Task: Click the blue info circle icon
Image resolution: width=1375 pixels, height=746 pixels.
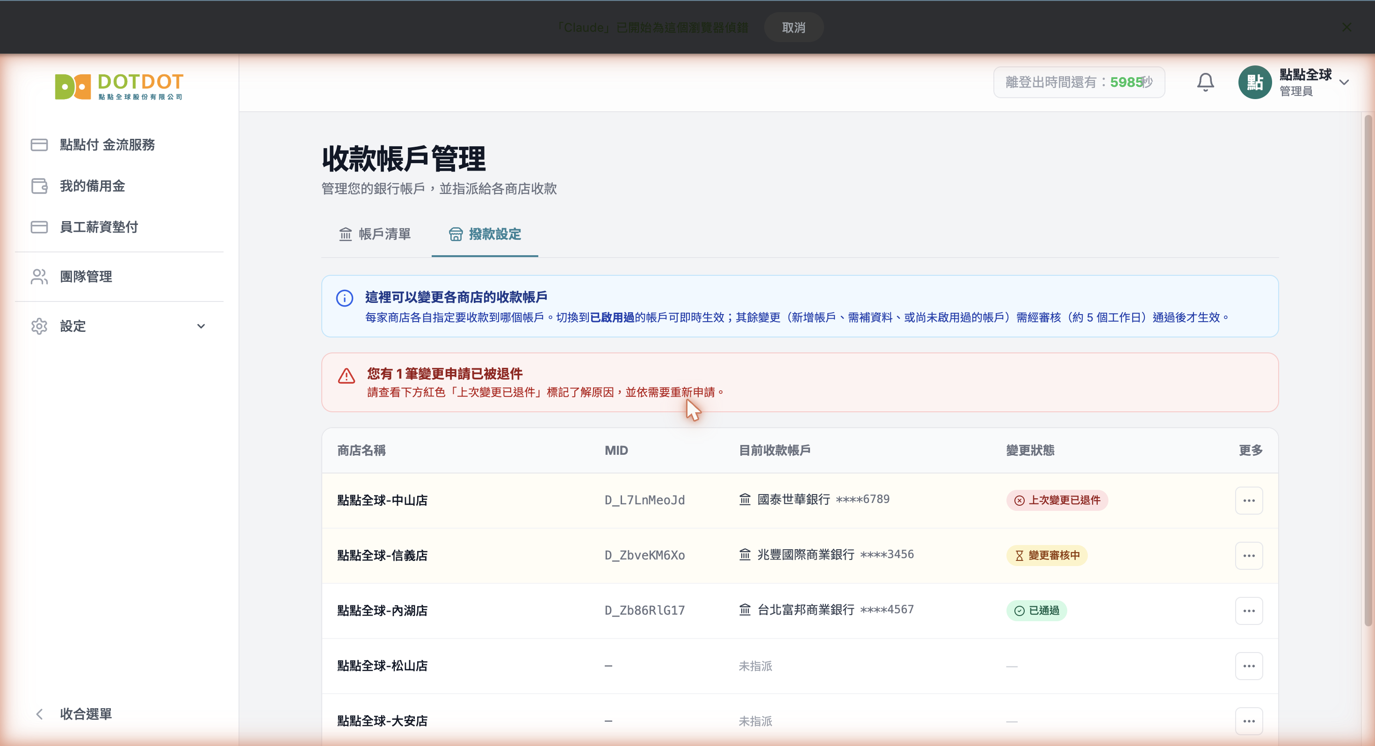Action: click(344, 298)
